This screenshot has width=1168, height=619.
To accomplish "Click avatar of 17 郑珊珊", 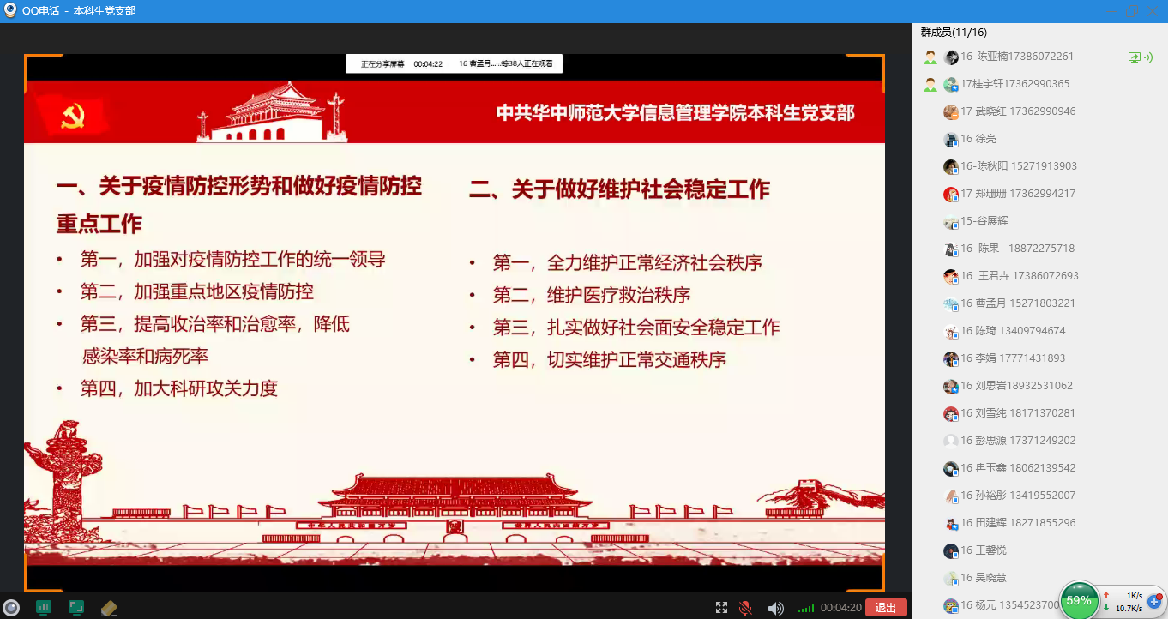I will tap(951, 194).
